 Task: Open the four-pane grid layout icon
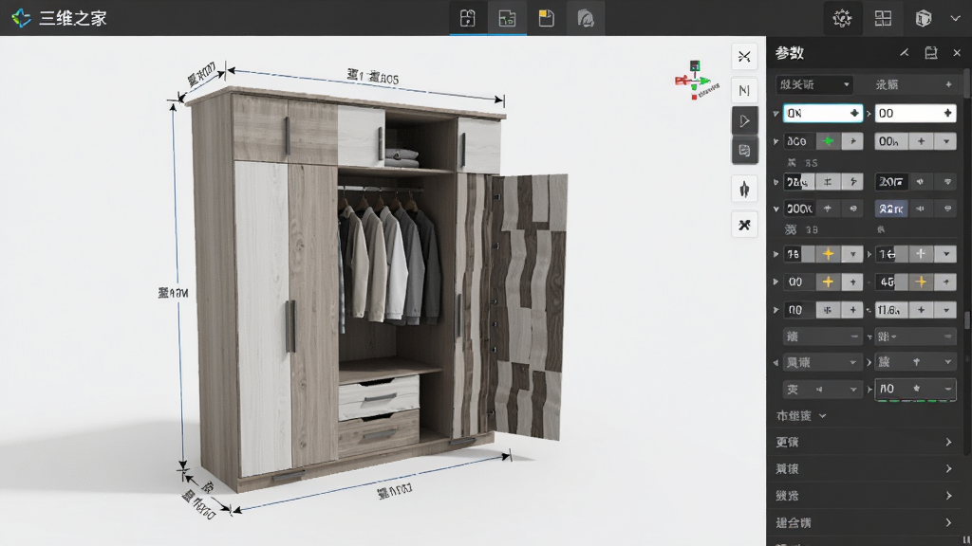[x=883, y=18]
